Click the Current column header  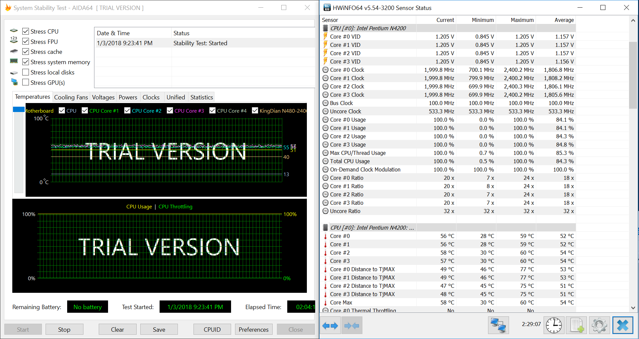pos(436,20)
